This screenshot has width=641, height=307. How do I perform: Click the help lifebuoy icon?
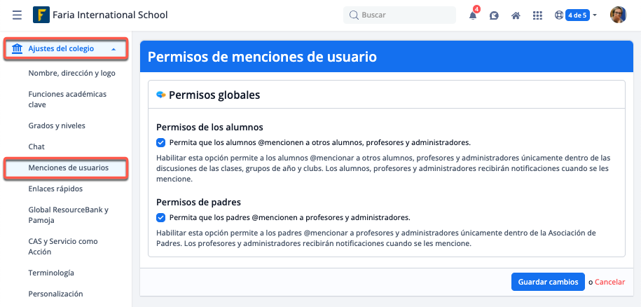coord(559,15)
